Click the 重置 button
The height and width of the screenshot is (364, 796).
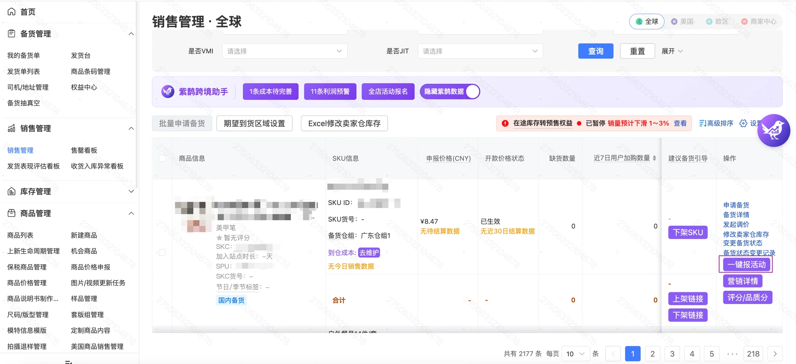tap(638, 51)
